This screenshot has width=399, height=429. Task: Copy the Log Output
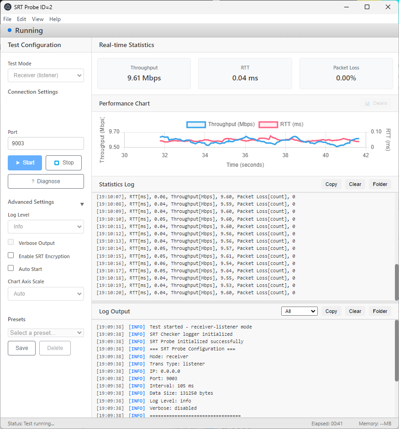tap(331, 311)
